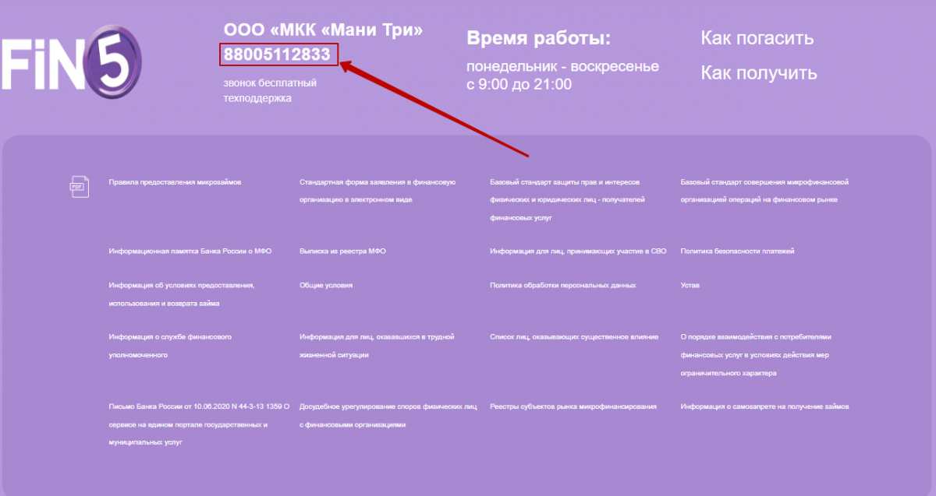This screenshot has width=936, height=496.
Task: Open "Информация для лиц, оказавшихся в трудной жизненной ситуации"
Action: pyautogui.click(x=377, y=346)
